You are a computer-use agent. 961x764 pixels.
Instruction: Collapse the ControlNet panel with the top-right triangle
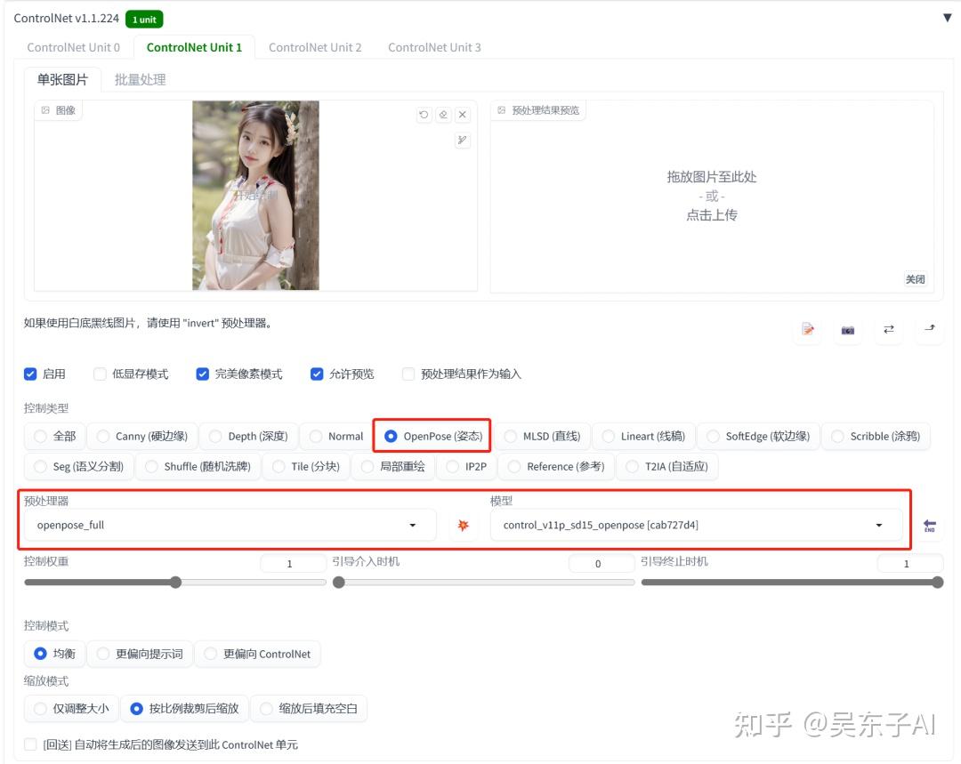click(946, 16)
